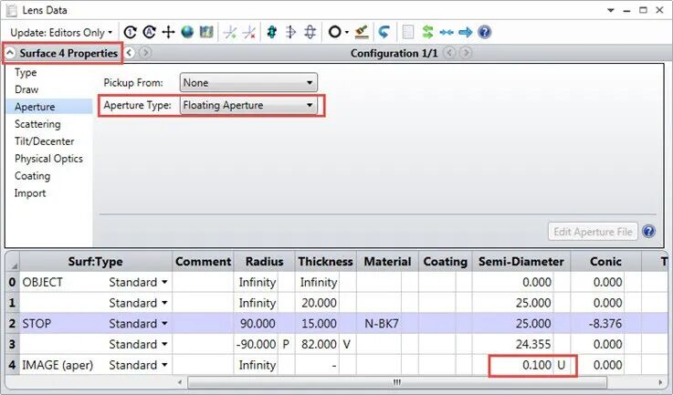The image size is (673, 395).
Task: Click the toolbar icon with right-pointing triangle
Action: (290, 32)
